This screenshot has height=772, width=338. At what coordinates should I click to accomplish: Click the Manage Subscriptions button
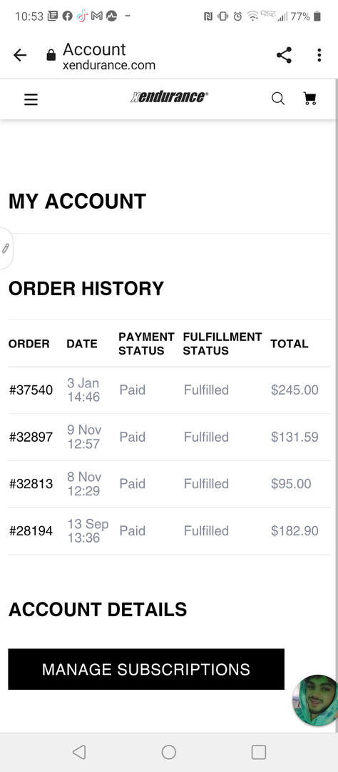pyautogui.click(x=146, y=669)
